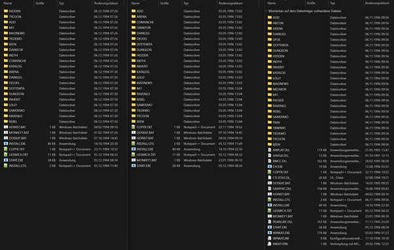Screen dimensions: 394x250
Task: Click the PEARLGRF.DLL file icon
Action: click(x=270, y=222)
